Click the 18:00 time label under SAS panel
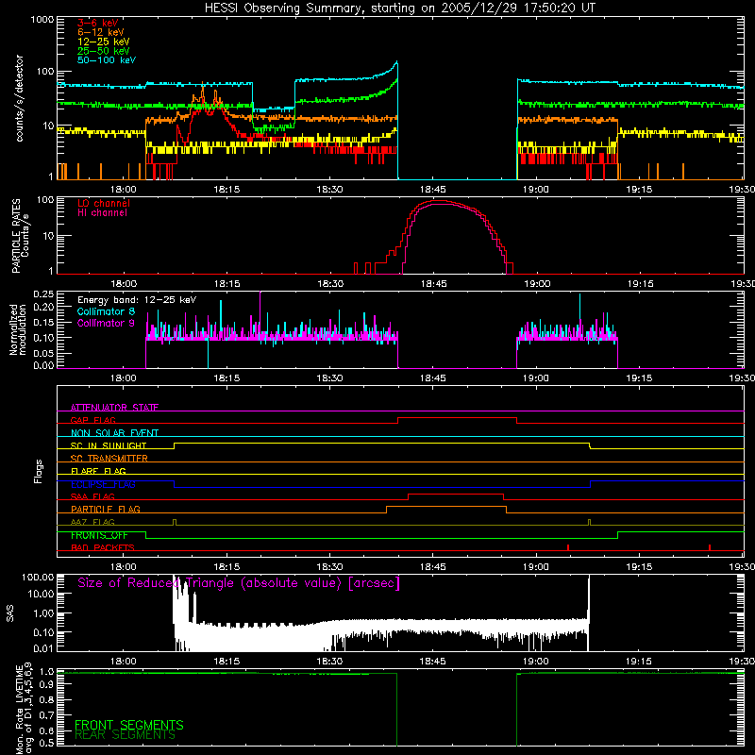755x755 pixels. 124,662
